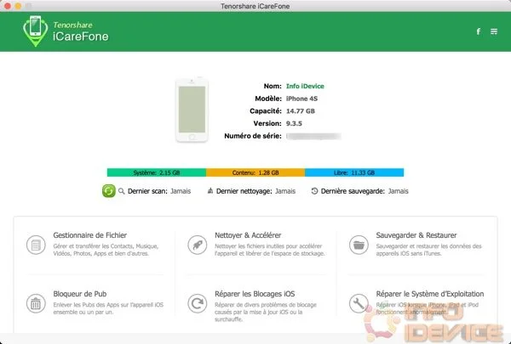Click the magnifier icon beside Dernier scan
This screenshot has width=511, height=344.
(x=122, y=191)
